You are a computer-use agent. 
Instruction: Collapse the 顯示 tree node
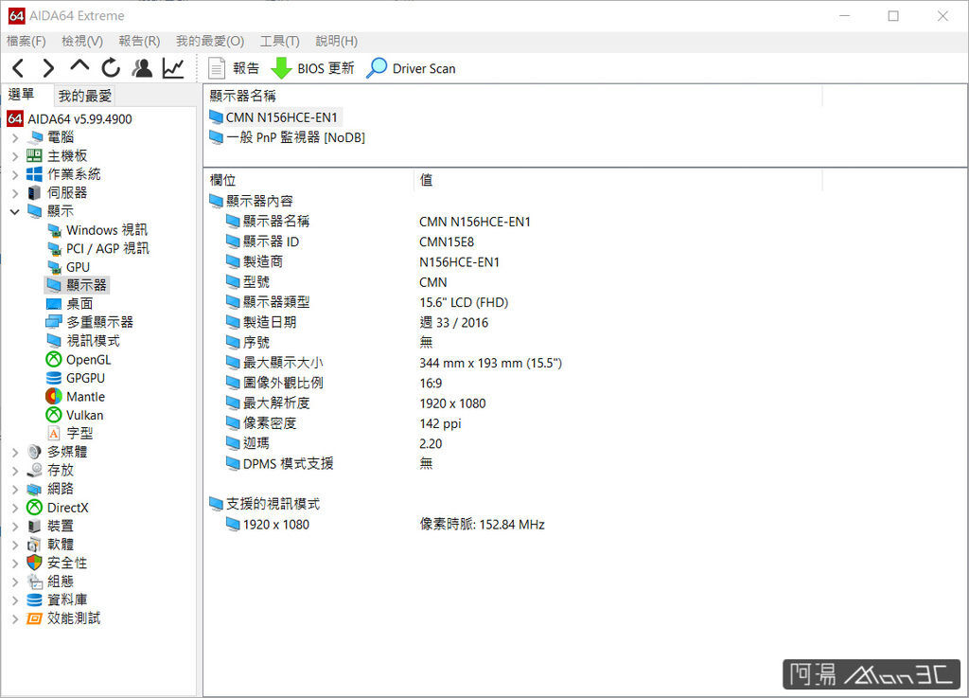pyautogui.click(x=15, y=211)
